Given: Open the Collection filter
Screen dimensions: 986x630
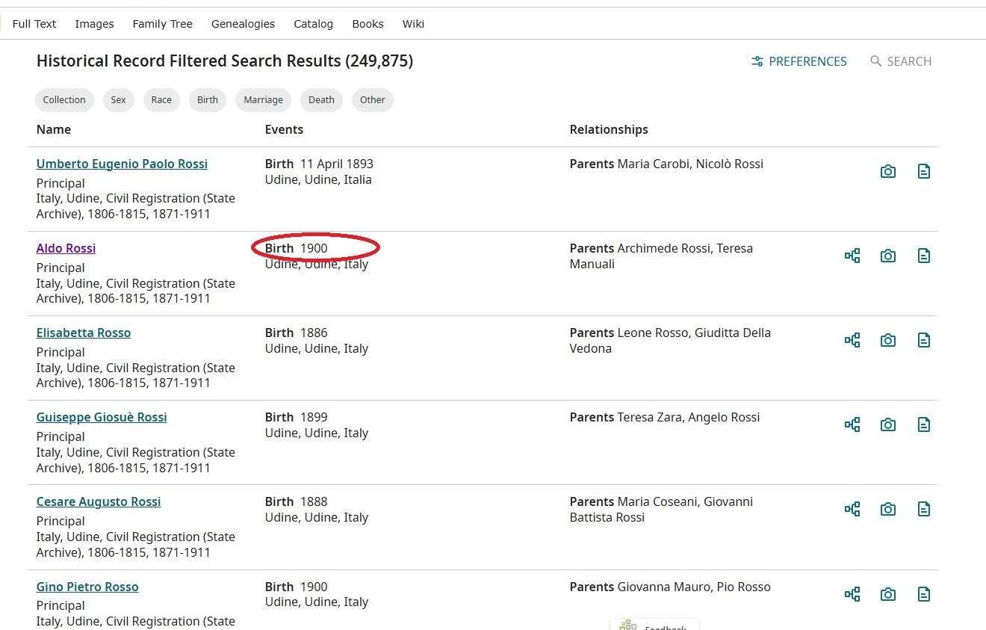Looking at the screenshot, I should click(64, 100).
